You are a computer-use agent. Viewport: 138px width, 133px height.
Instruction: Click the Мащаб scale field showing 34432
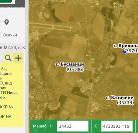(x=73, y=126)
